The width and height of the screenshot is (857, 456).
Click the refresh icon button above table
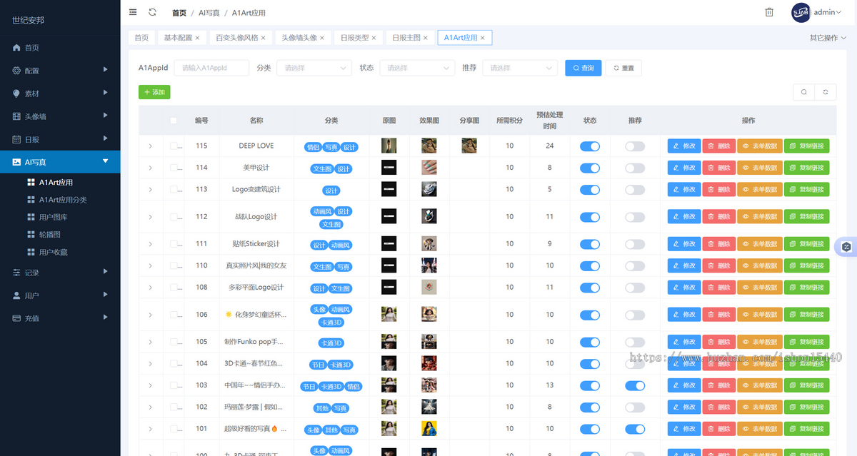826,92
